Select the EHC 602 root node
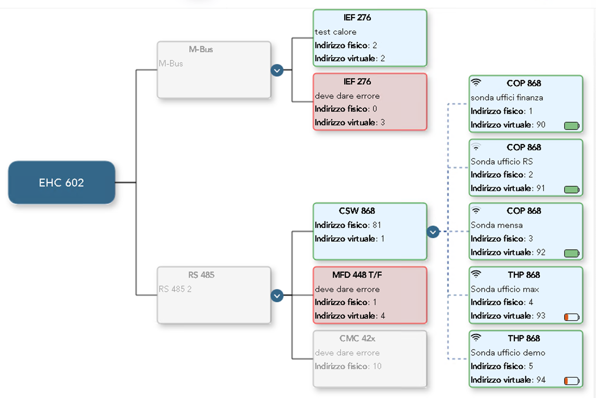The height and width of the screenshot is (398, 596). (x=61, y=183)
